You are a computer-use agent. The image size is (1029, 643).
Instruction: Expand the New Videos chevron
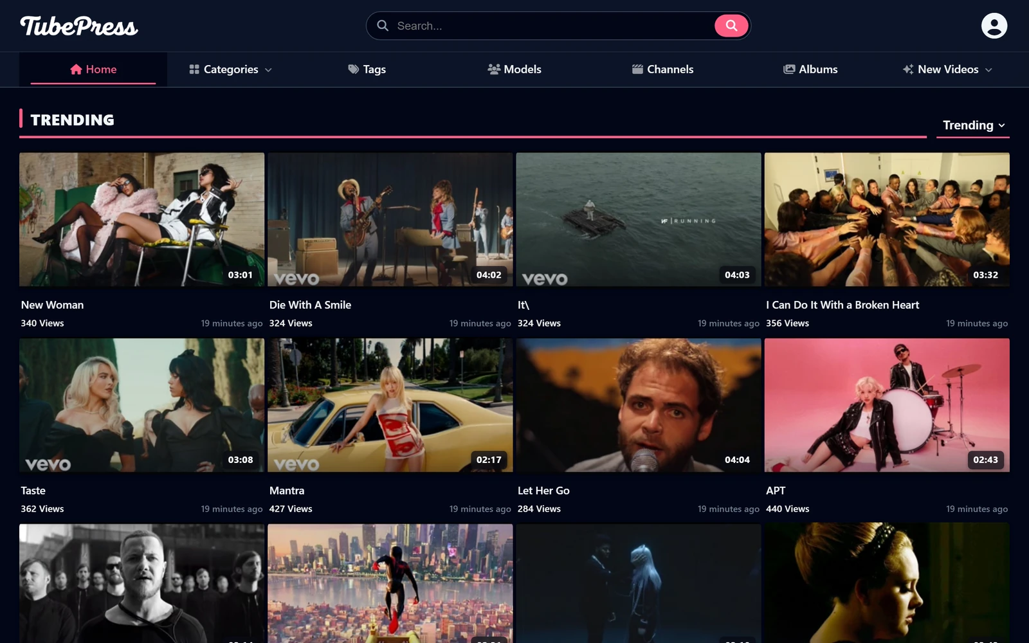pos(988,69)
